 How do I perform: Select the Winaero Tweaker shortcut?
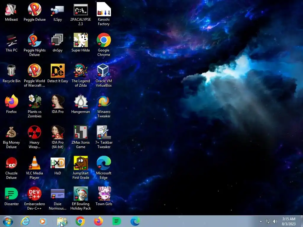[x=104, y=106]
